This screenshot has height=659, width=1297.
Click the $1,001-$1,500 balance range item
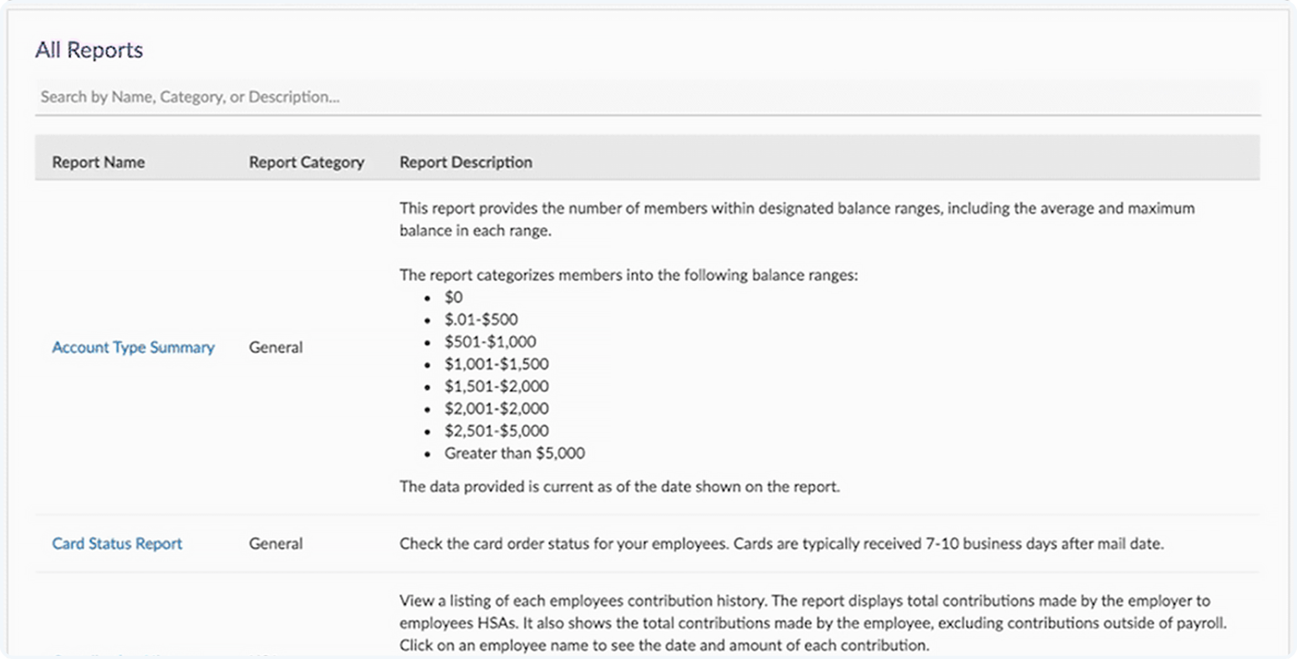[x=496, y=364]
